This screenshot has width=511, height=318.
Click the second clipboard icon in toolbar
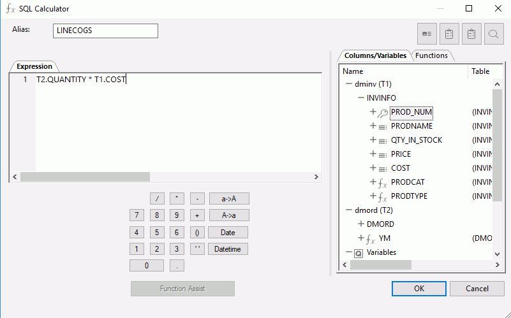(471, 34)
